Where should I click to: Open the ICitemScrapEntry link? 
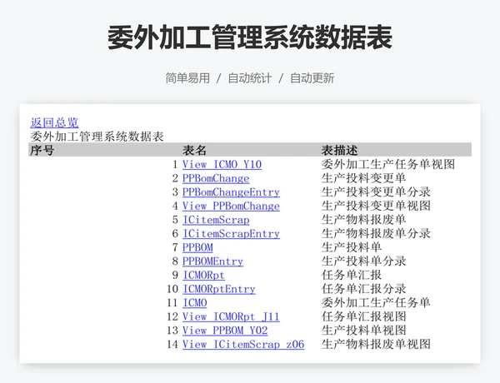[x=231, y=234]
